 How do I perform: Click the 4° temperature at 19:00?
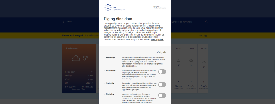tap(204, 67)
